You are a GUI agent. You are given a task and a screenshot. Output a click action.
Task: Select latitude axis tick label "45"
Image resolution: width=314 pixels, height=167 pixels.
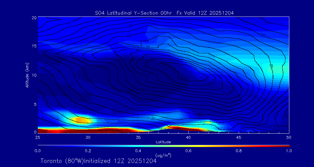pyautogui.click(x=239, y=137)
